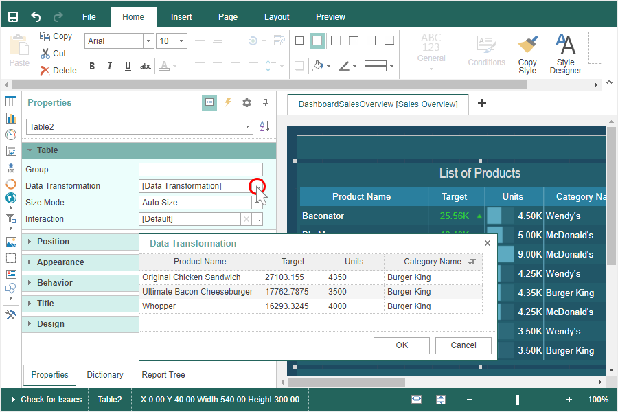This screenshot has height=412, width=618.
Task: Toggle Italic text formatting
Action: 109,67
